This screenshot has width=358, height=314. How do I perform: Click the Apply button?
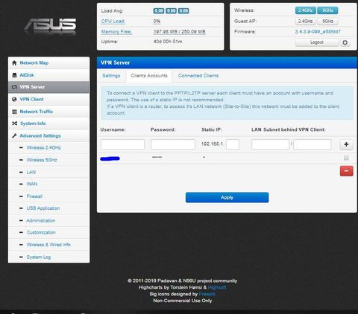click(227, 197)
